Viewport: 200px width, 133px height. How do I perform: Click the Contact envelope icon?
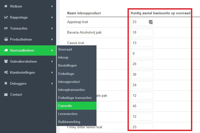point(6,94)
